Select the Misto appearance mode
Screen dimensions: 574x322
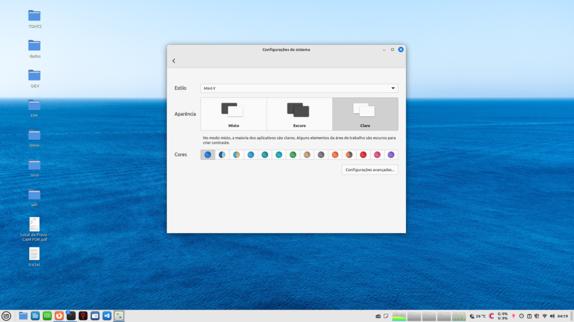[234, 114]
